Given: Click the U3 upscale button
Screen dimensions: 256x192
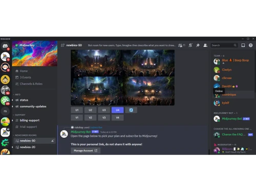Looking at the screenshot, I should (x=104, y=110).
